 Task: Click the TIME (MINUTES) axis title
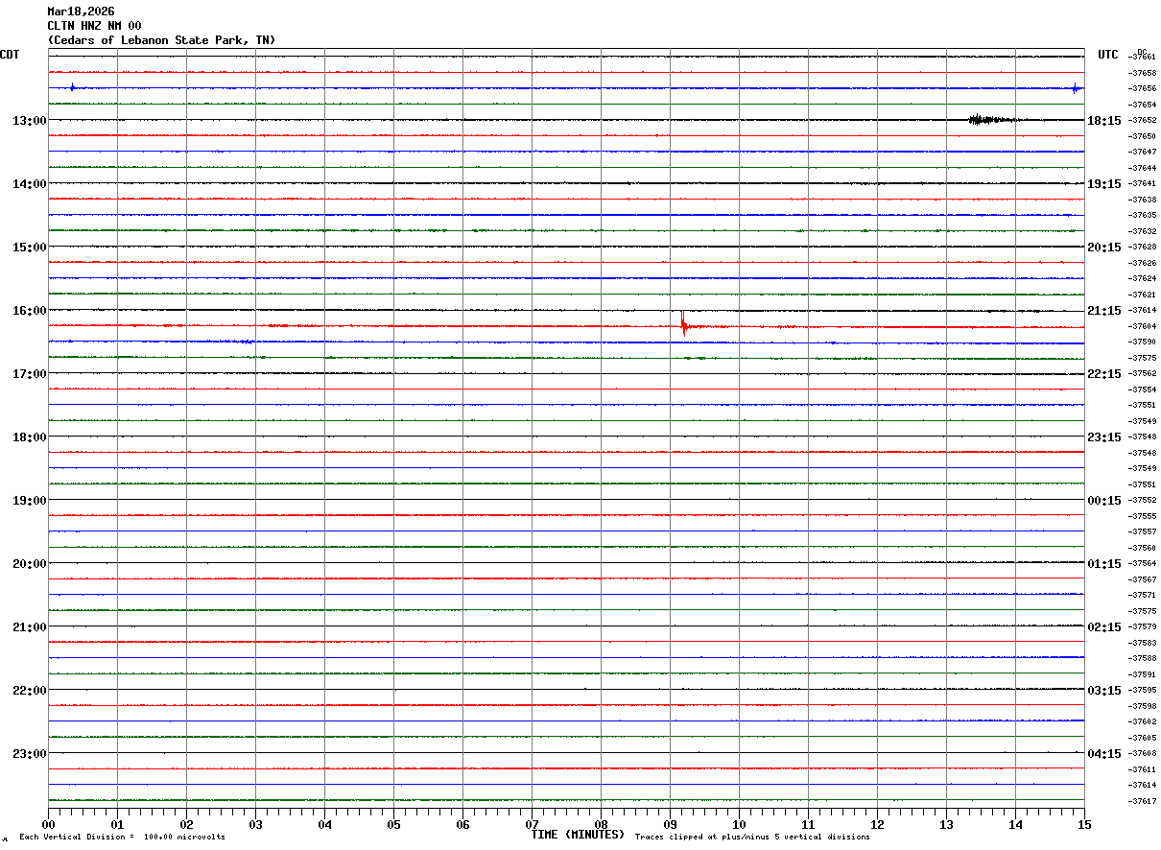tap(578, 835)
